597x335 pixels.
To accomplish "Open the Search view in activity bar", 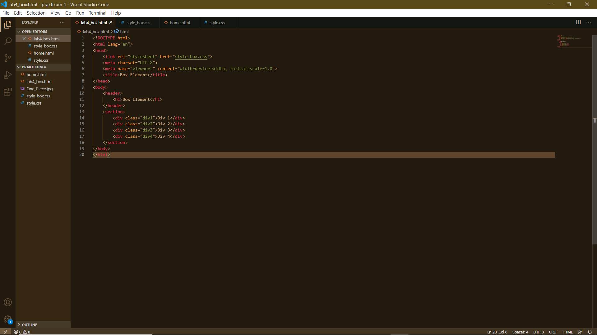I will click(8, 41).
